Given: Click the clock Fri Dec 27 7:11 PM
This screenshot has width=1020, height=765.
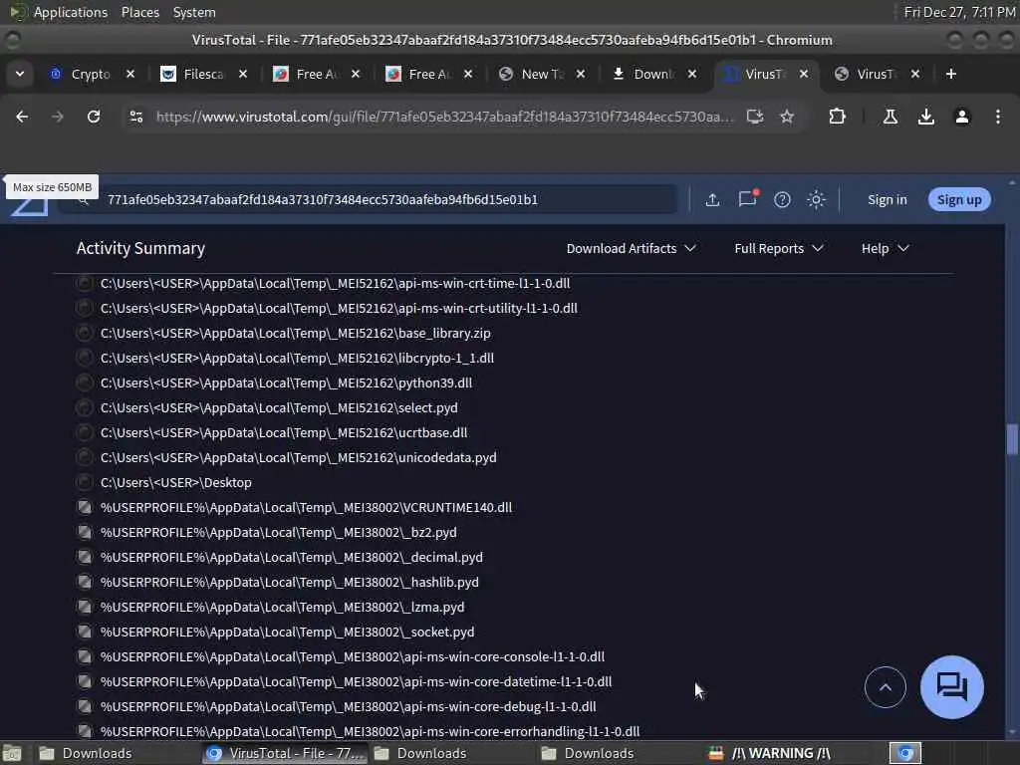Looking at the screenshot, I should [x=959, y=12].
